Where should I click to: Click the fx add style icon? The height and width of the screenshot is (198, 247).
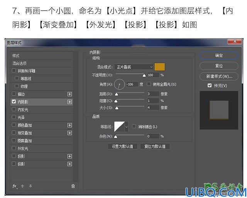pyautogui.click(x=15, y=186)
